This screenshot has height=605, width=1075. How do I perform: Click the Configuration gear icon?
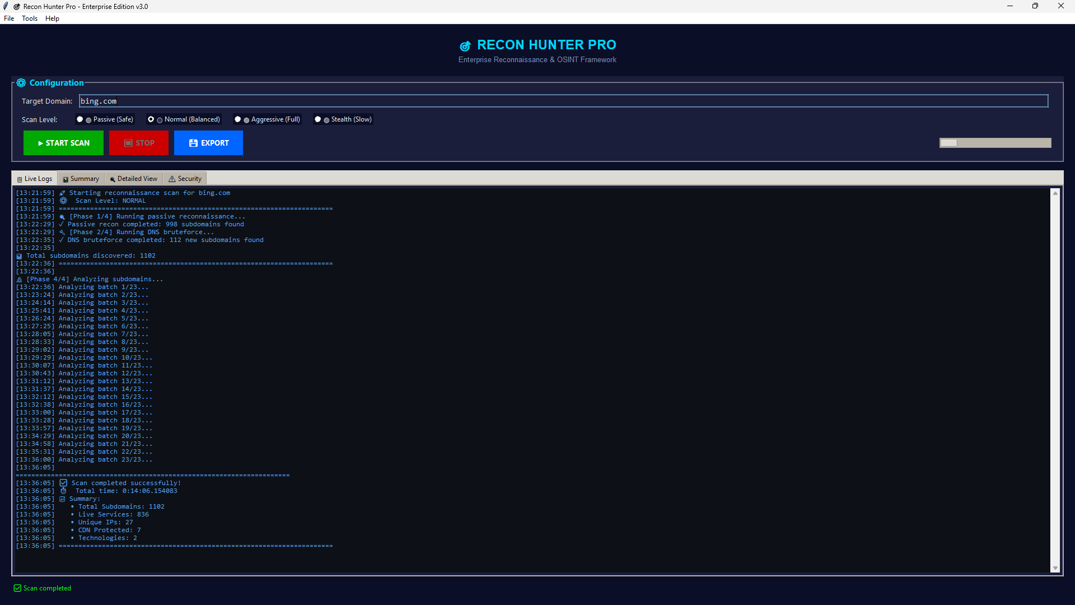tap(21, 83)
